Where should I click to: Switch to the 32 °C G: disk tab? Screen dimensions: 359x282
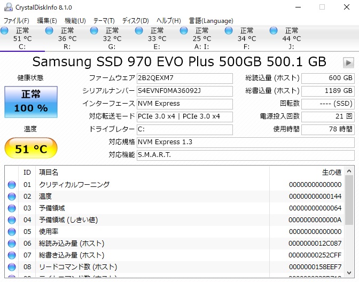[x=112, y=38]
